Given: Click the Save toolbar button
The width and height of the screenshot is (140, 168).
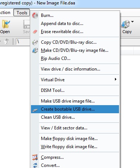Looking at the screenshot, I should pyautogui.click(x=27, y=27).
